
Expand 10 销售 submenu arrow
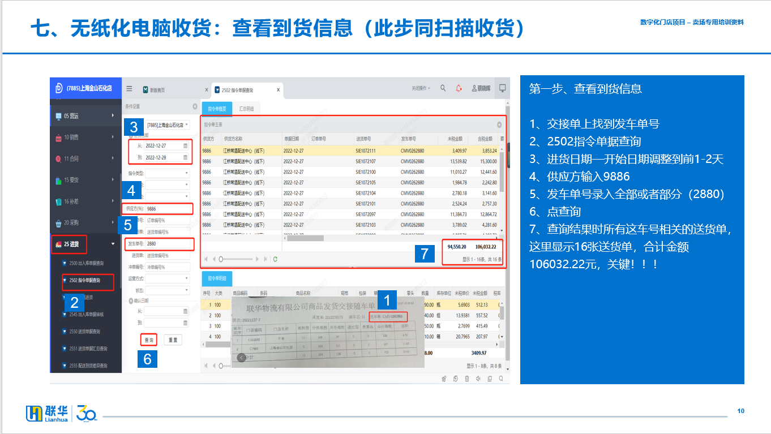pos(113,137)
